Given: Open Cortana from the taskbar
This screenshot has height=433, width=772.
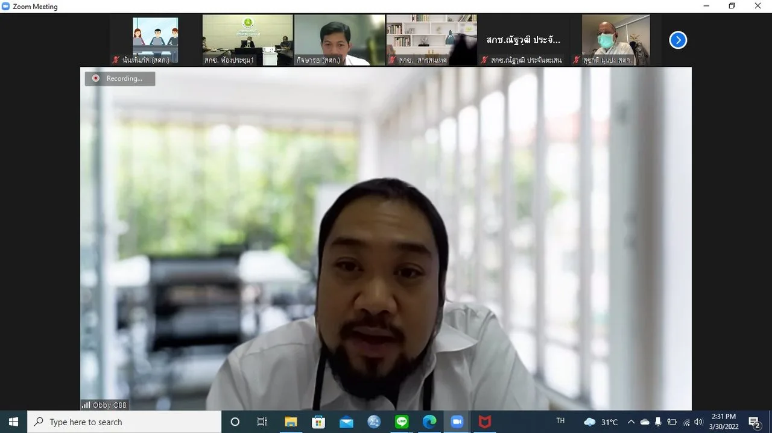Looking at the screenshot, I should click(x=235, y=422).
